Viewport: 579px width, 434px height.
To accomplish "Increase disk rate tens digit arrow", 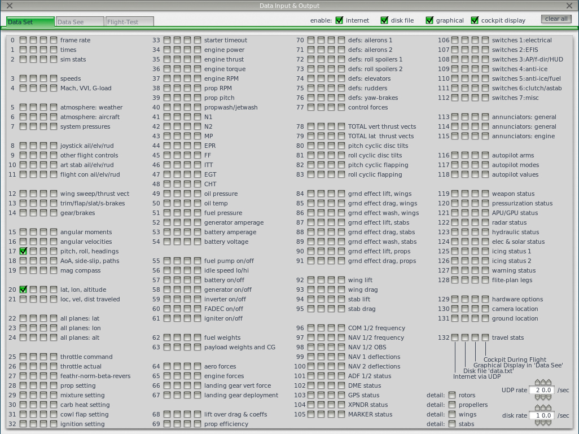I will pyautogui.click(x=538, y=408).
